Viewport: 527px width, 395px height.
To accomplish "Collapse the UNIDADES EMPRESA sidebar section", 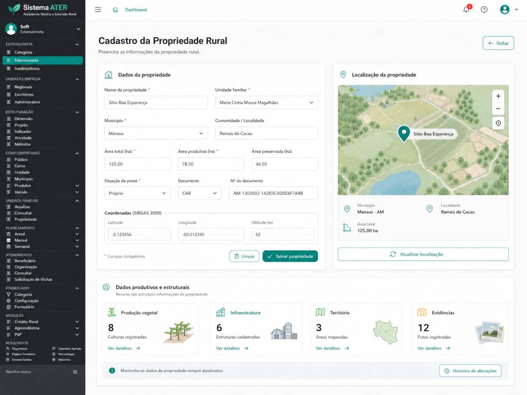I will click(x=77, y=79).
